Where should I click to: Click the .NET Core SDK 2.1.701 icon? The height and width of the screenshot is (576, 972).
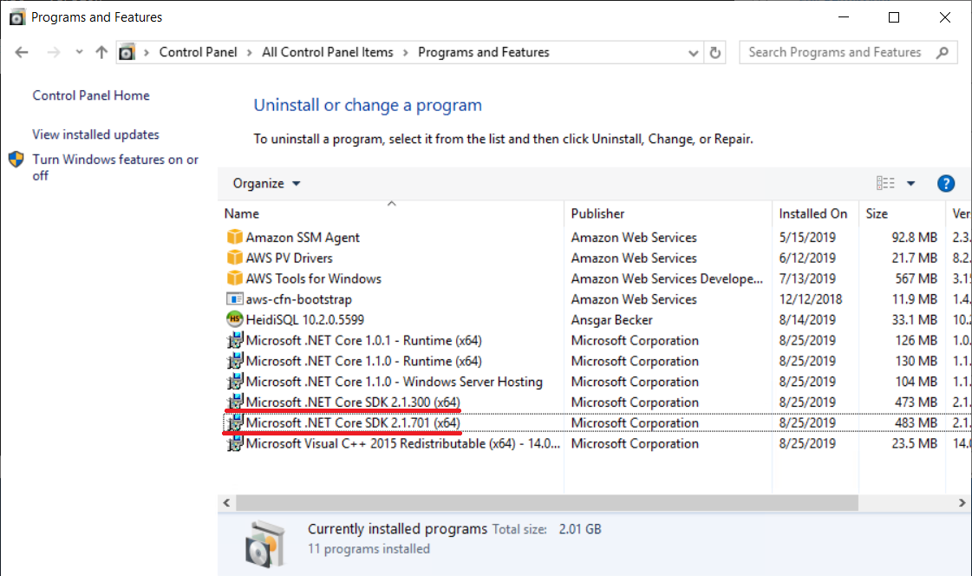point(234,422)
